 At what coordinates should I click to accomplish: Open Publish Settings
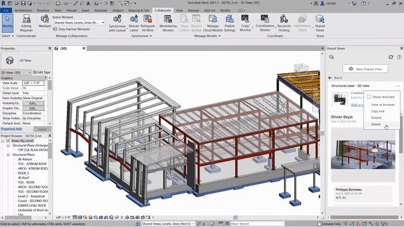click(x=229, y=23)
